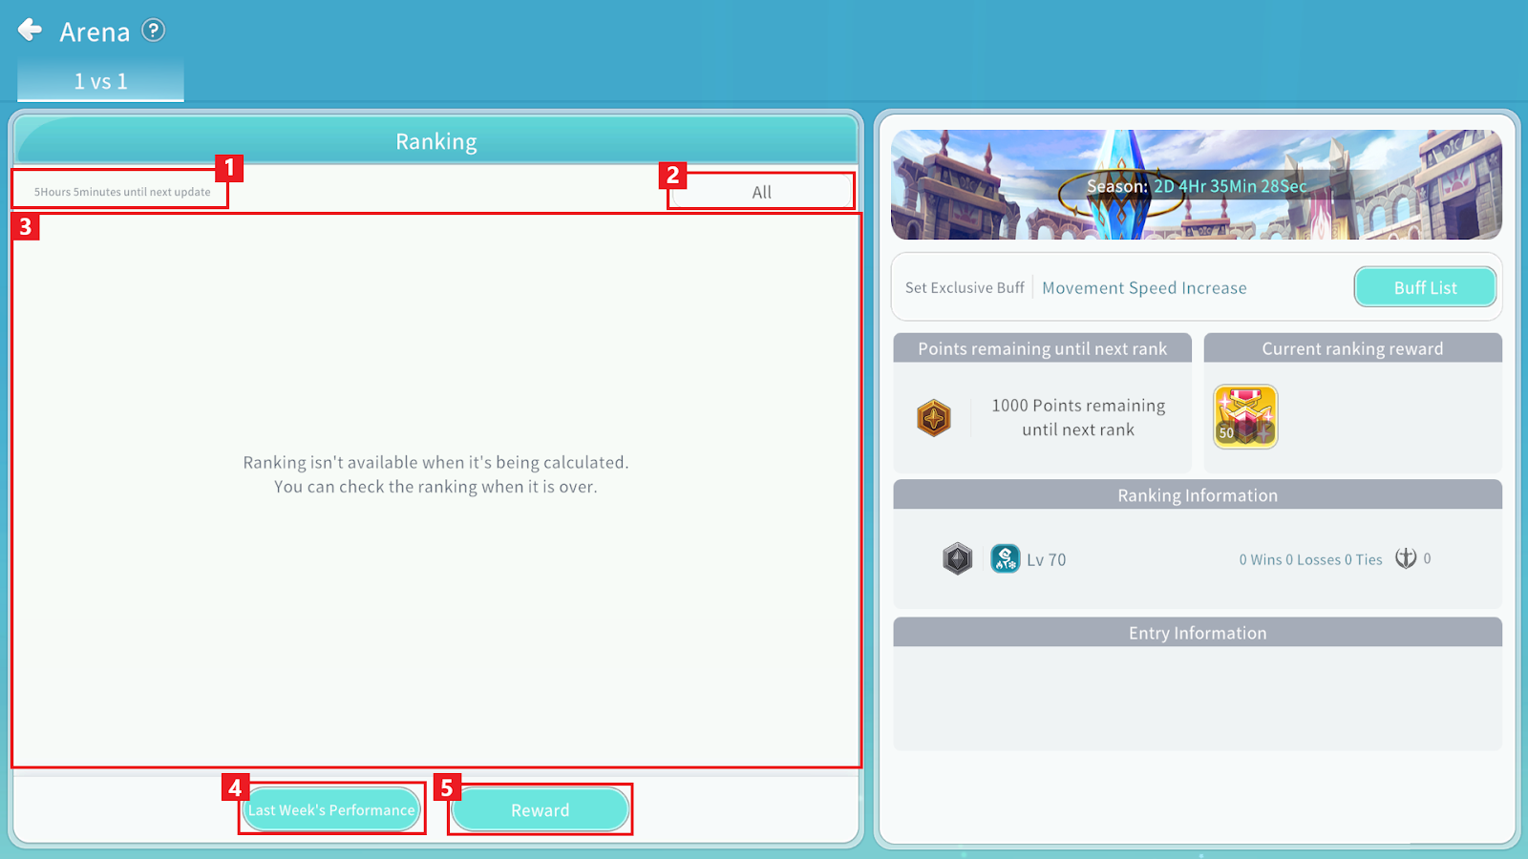The height and width of the screenshot is (859, 1528).
Task: Click the back arrow next to Arena
Action: pyautogui.click(x=31, y=31)
